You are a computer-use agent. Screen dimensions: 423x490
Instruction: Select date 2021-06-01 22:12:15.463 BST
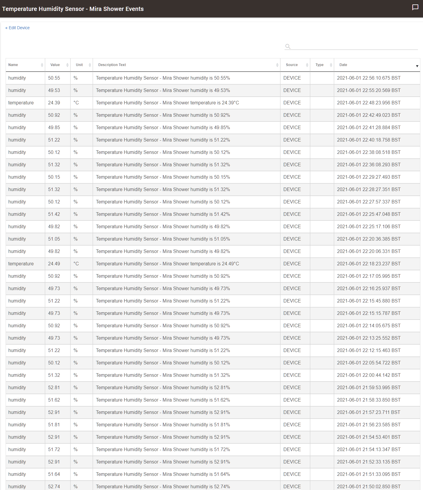tap(369, 351)
